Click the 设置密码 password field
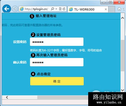 tap(57, 42)
